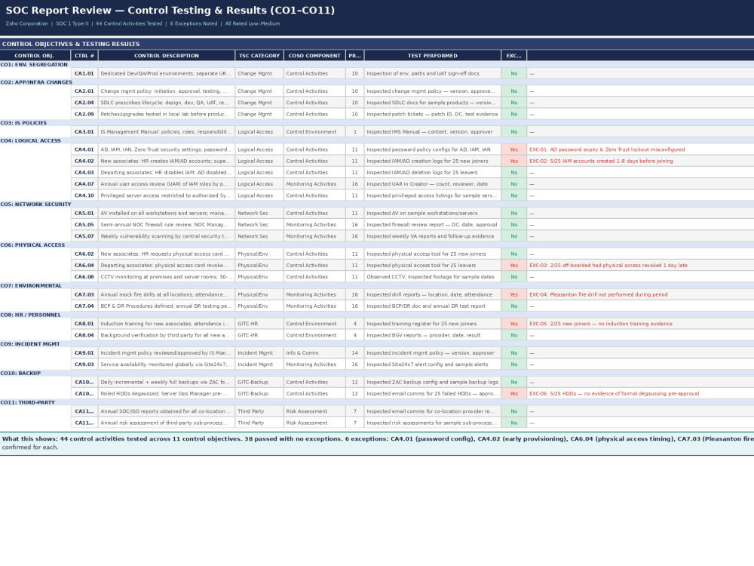Click control number CA2.04
754x566 pixels.
click(84, 103)
